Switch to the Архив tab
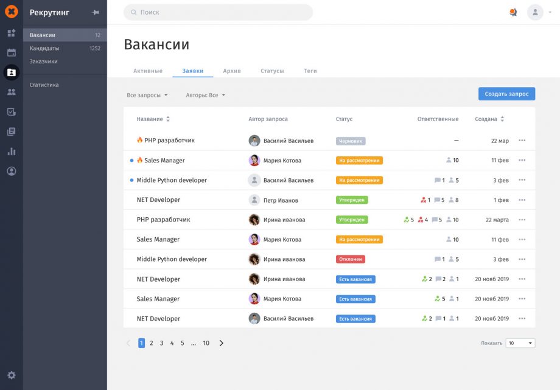This screenshot has height=390, width=560. 233,71
